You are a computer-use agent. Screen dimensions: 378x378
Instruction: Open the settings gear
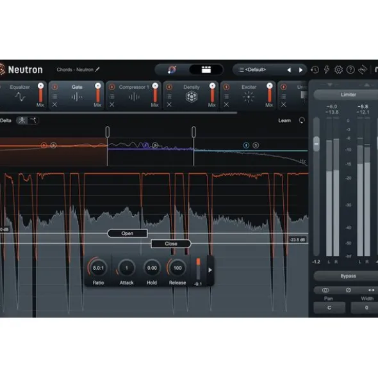(338, 70)
